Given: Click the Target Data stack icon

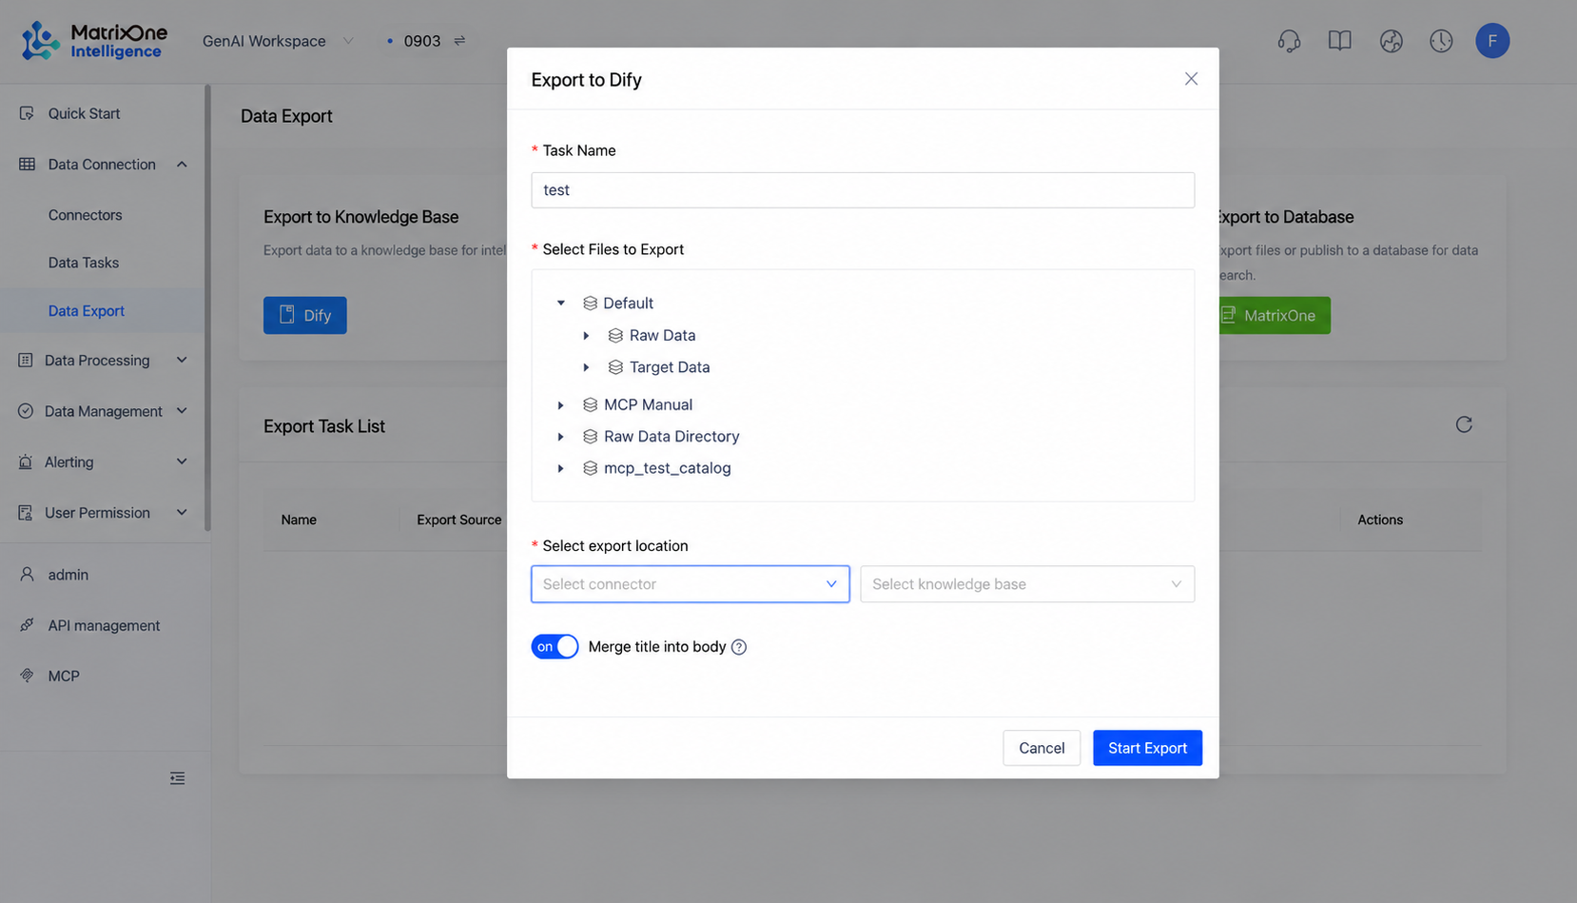Looking at the screenshot, I should pos(615,367).
